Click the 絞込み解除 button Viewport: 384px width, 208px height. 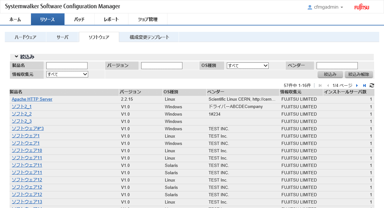(359, 75)
